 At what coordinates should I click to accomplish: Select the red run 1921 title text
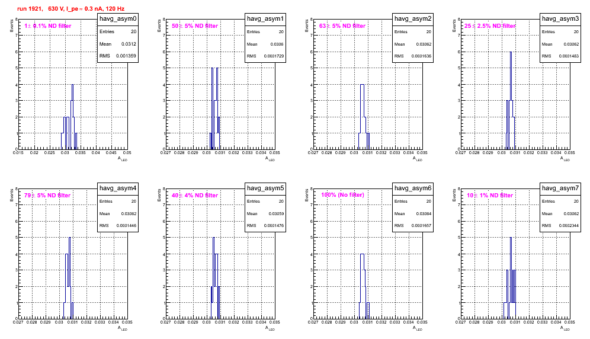click(70, 9)
